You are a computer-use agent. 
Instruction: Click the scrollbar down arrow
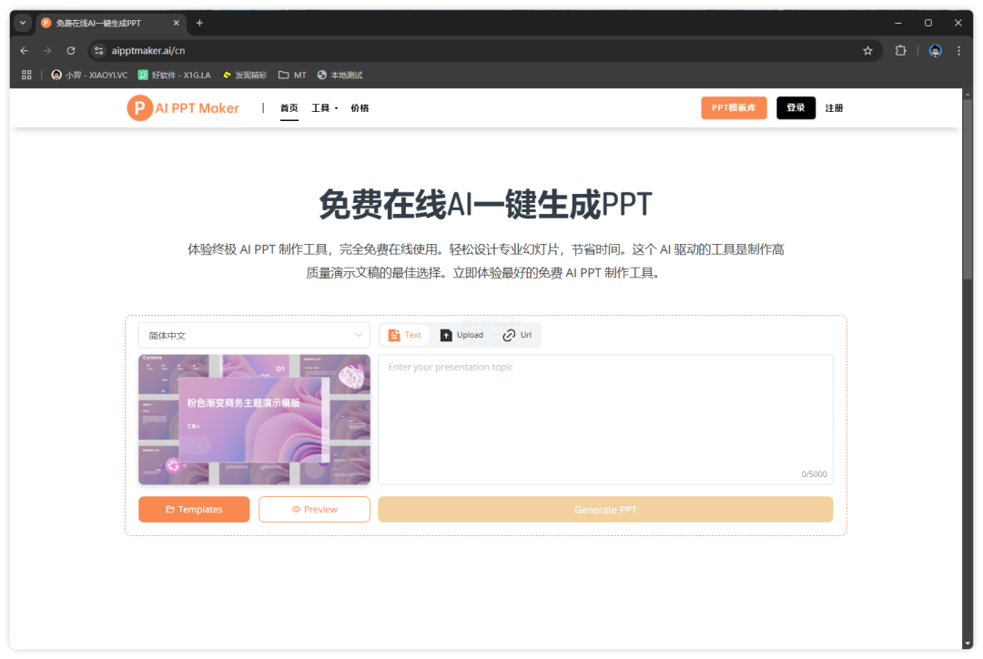click(x=968, y=644)
